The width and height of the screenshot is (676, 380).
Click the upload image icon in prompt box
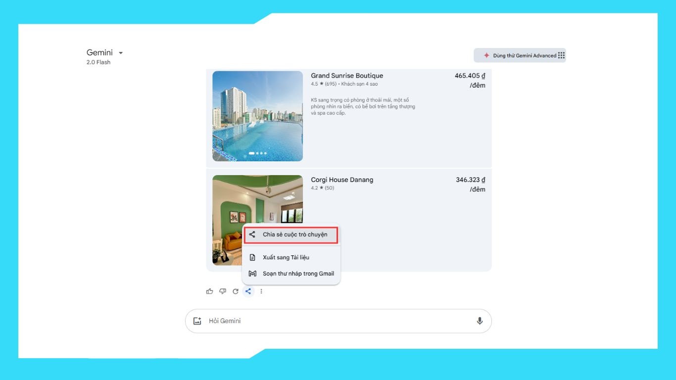coord(197,321)
